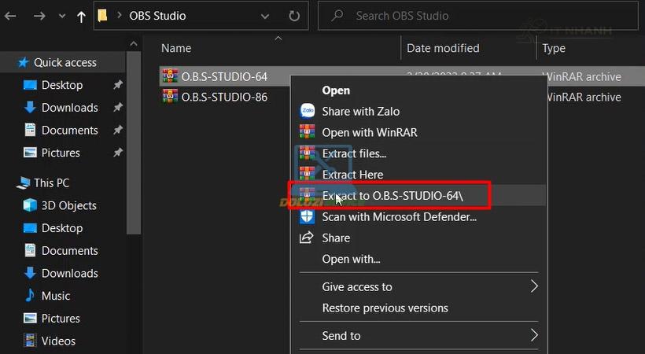Image resolution: width=645 pixels, height=354 pixels.
Task: Click the Microsoft Defender shield icon
Action: click(x=307, y=216)
